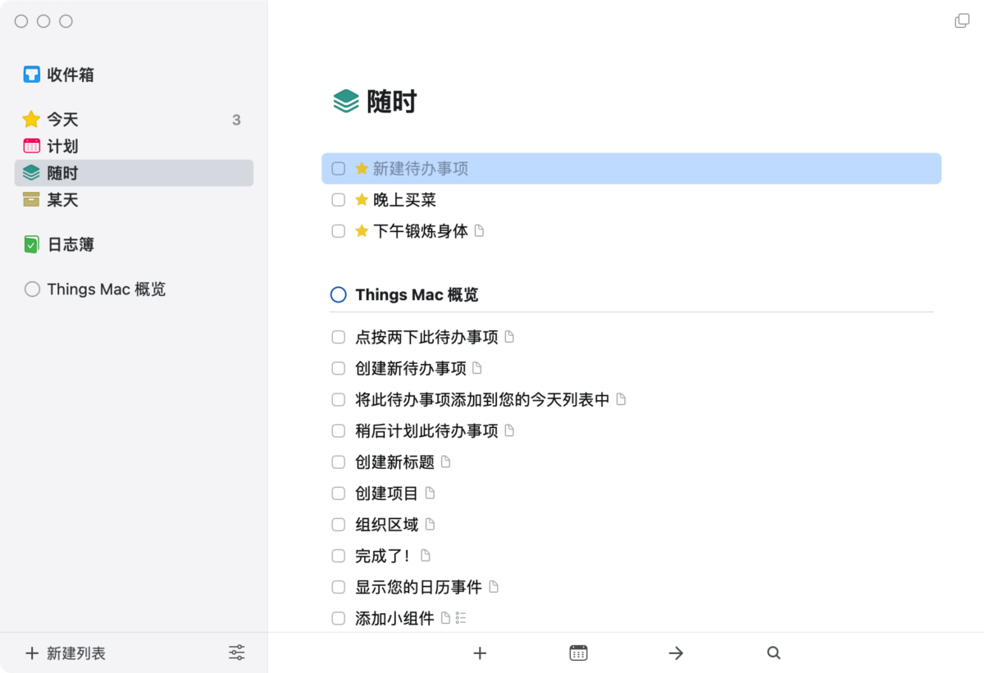The height and width of the screenshot is (673, 984).
Task: Check off 下午锻炼身体
Action: coord(338,231)
